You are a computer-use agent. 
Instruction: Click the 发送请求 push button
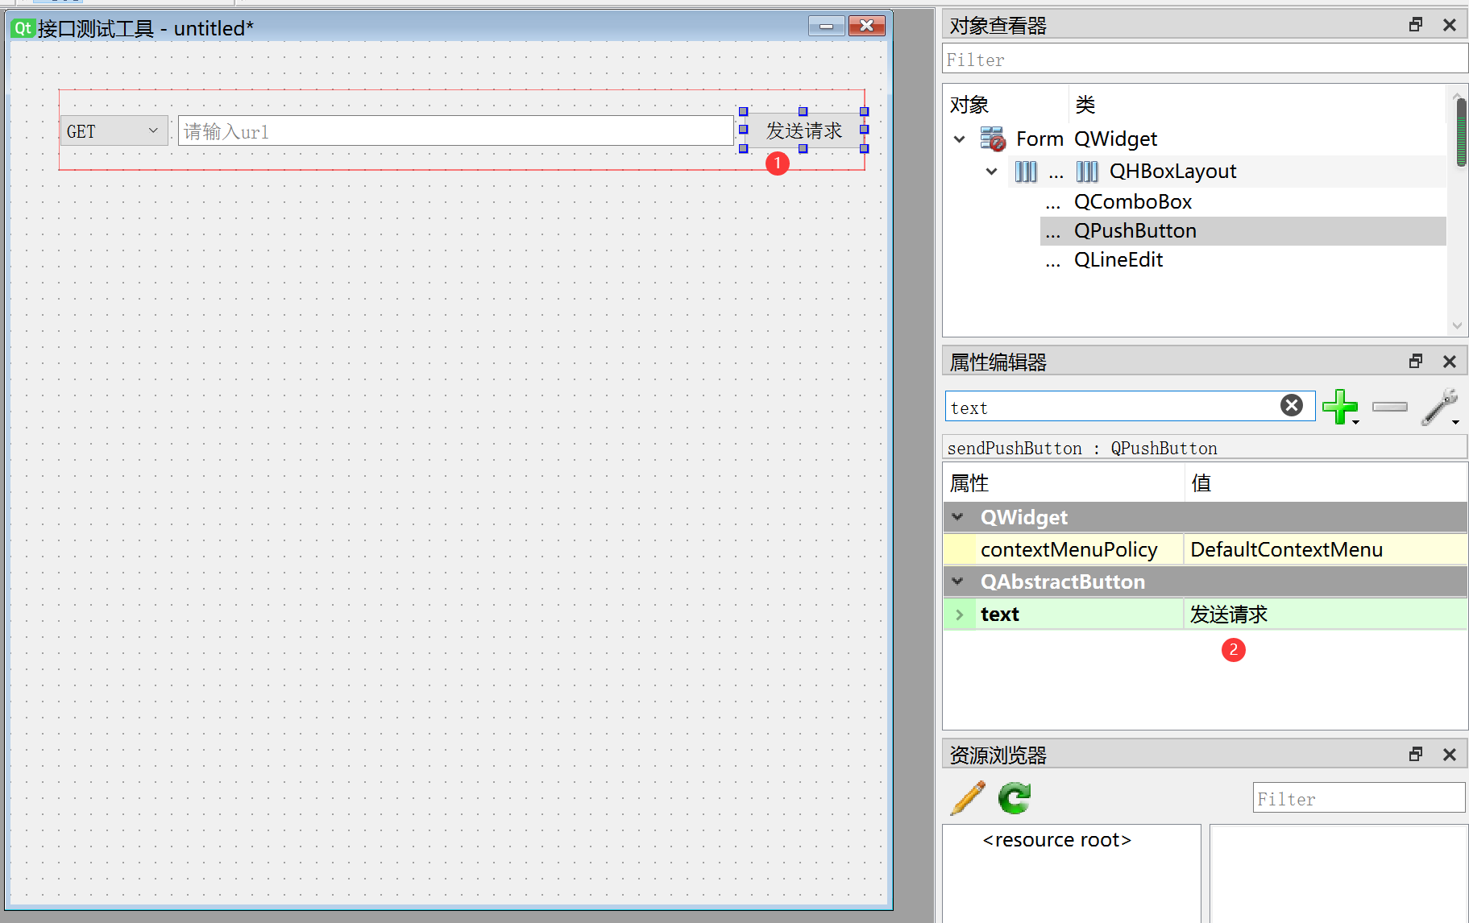tap(803, 130)
